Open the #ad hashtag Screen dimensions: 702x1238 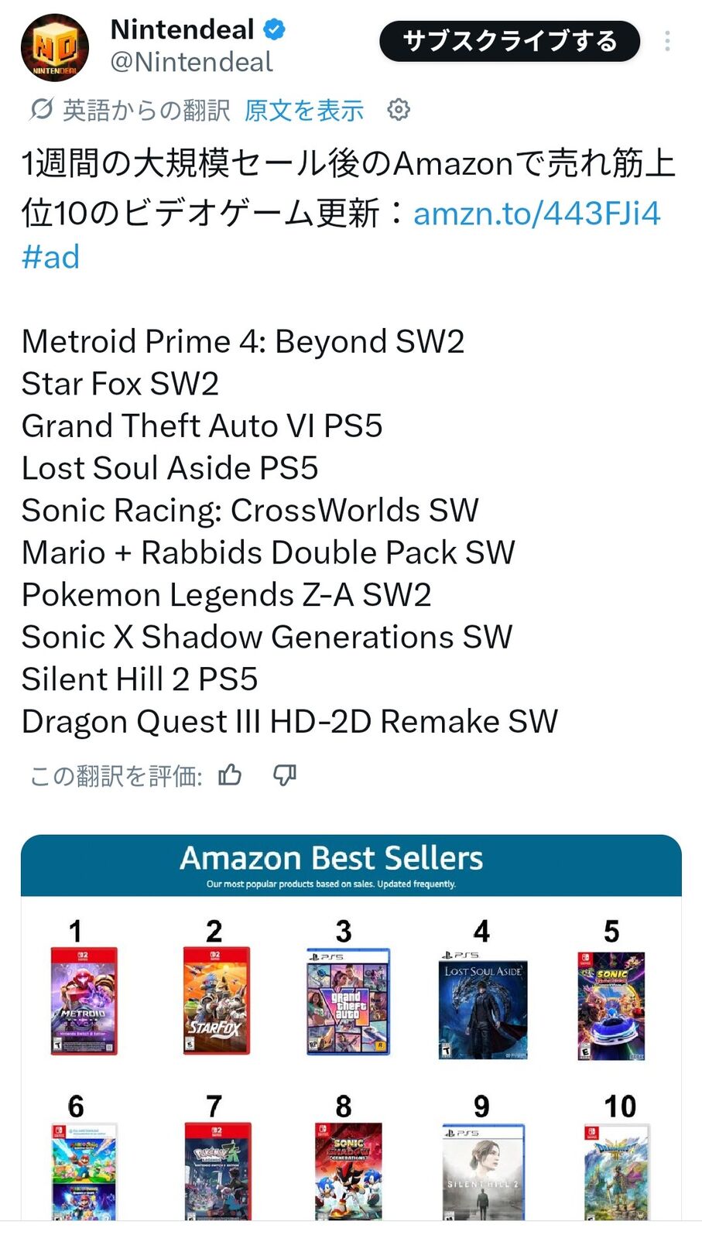point(50,257)
